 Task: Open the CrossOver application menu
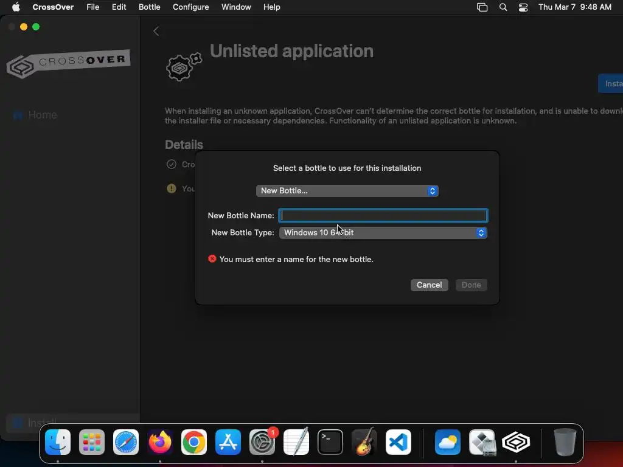(53, 7)
